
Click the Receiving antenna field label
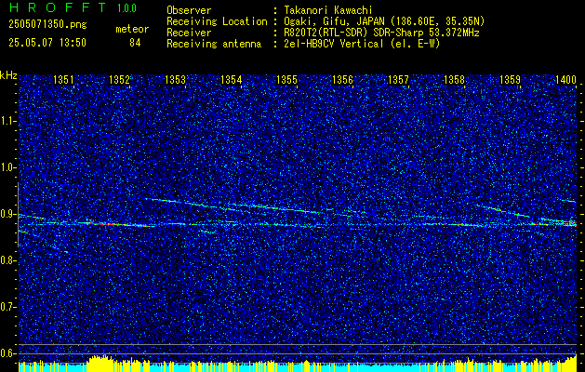click(x=214, y=44)
